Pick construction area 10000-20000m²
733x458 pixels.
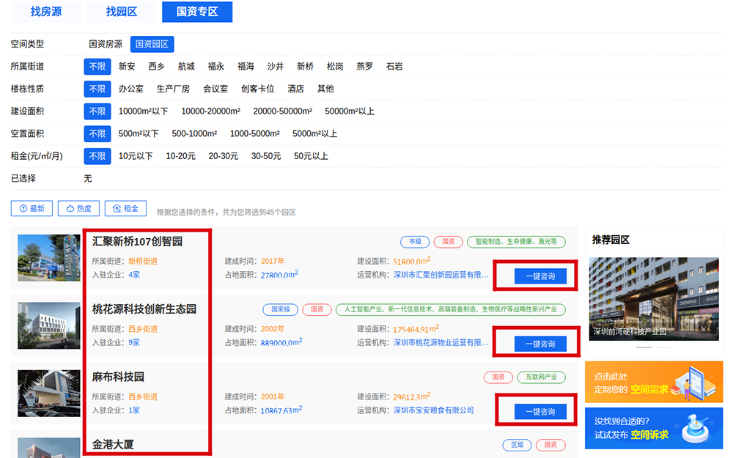211,111
